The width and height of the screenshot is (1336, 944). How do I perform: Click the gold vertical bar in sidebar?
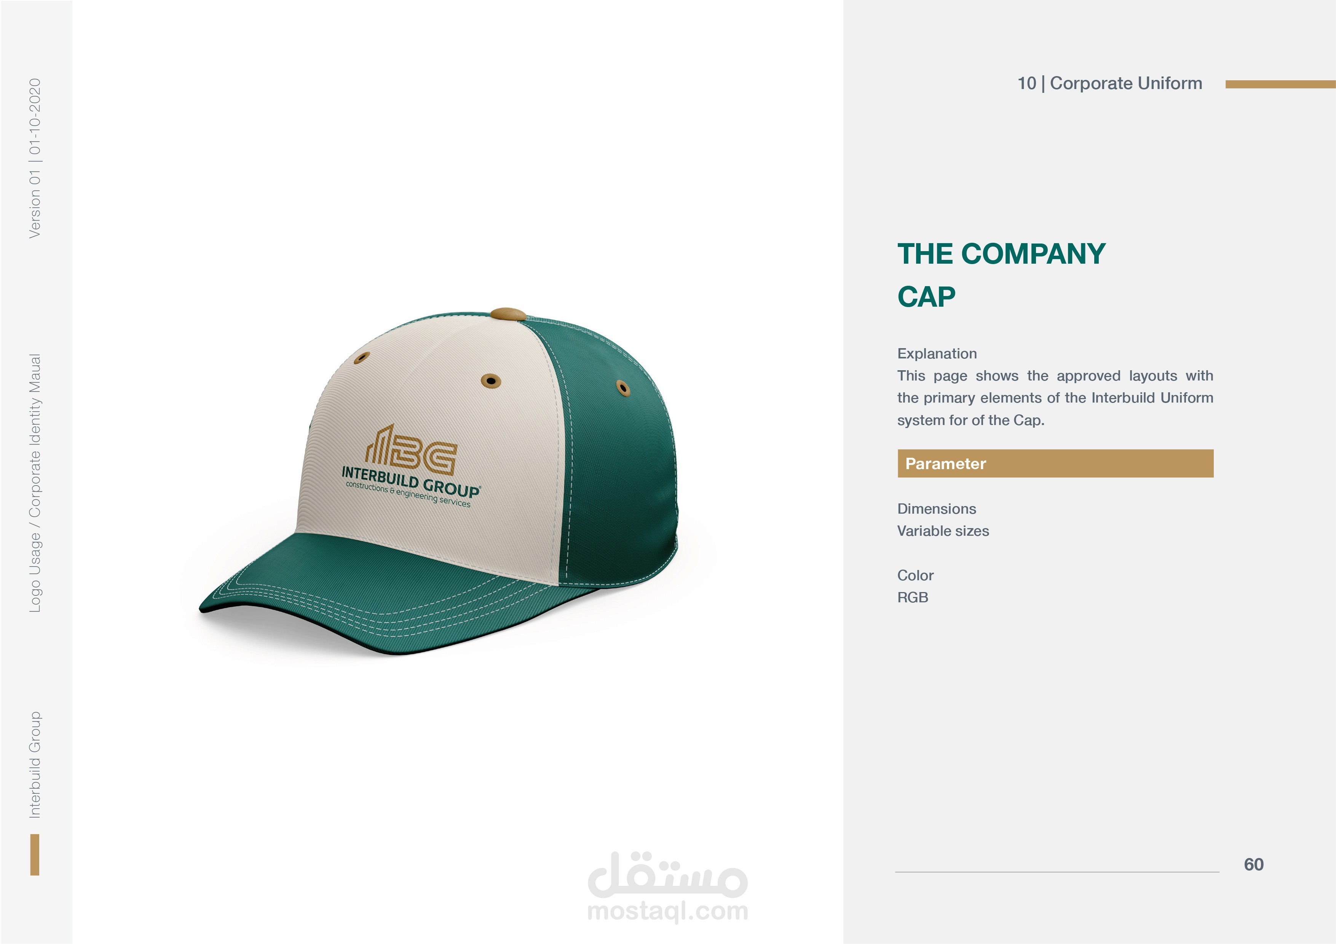[35, 855]
